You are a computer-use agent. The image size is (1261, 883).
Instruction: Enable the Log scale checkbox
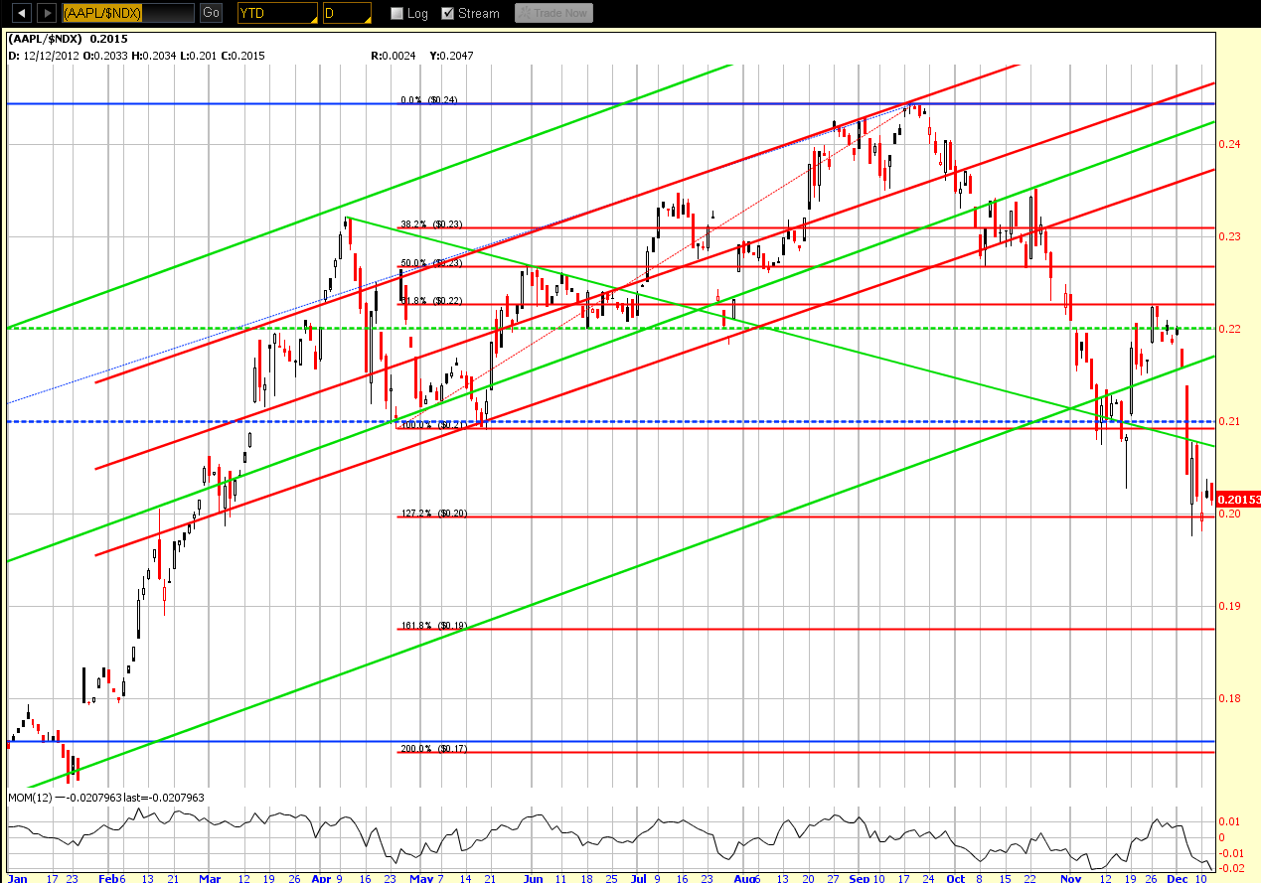tap(397, 14)
